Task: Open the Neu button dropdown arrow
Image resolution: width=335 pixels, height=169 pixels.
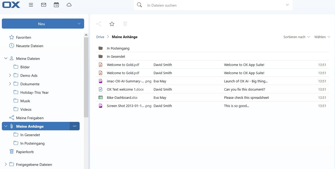Action: [79, 24]
